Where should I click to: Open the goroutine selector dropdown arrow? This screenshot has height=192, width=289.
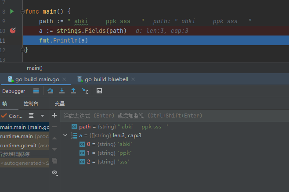pos(43,116)
